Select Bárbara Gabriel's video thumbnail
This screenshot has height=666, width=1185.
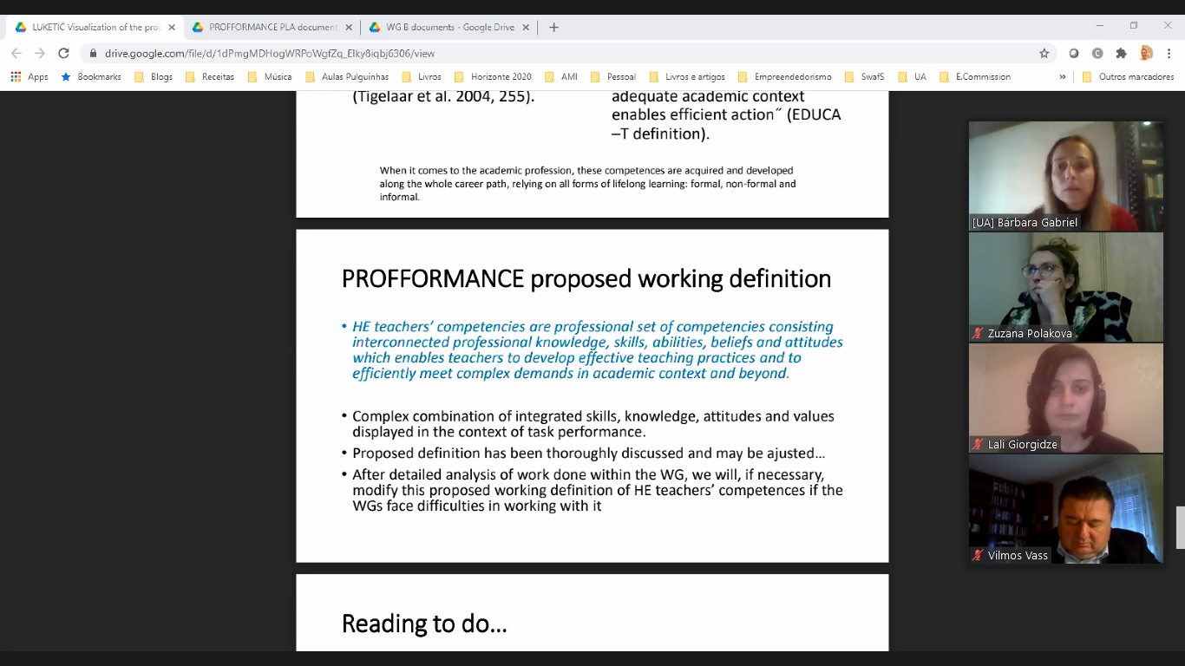tap(1066, 175)
